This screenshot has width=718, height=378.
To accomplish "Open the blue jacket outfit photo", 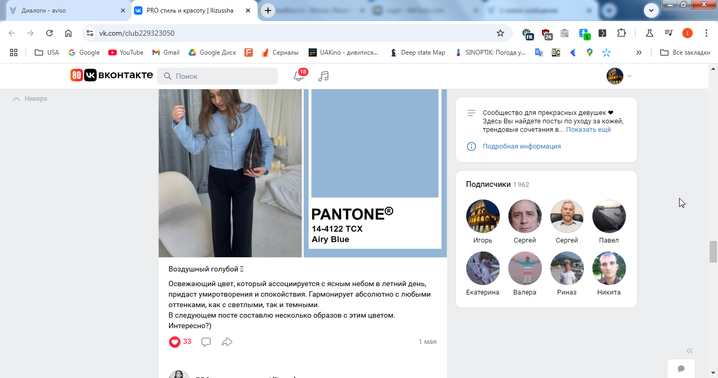I will [x=230, y=173].
